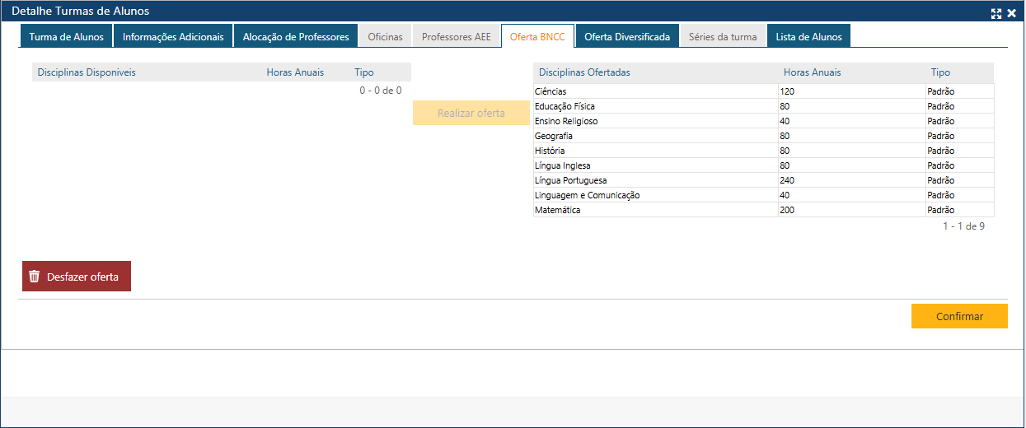View the Lista de Alunos tab
Viewport: 1026px width, 428px height.
click(x=808, y=36)
